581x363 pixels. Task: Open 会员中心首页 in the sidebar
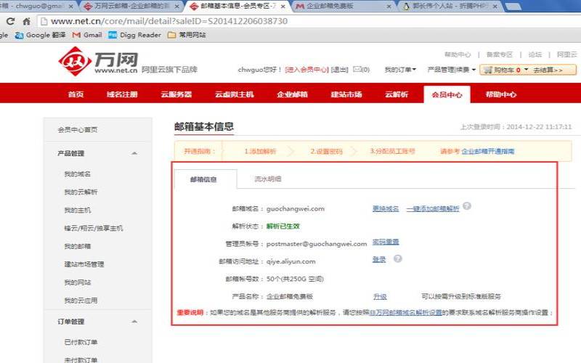coord(78,130)
